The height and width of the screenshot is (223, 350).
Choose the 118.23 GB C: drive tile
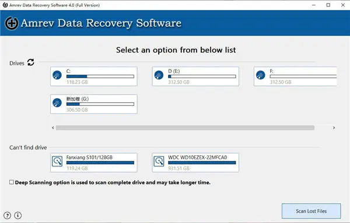94,76
